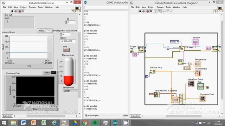Click Block Diagram context help question mark
This screenshot has height=126, width=225.
click(215, 11)
